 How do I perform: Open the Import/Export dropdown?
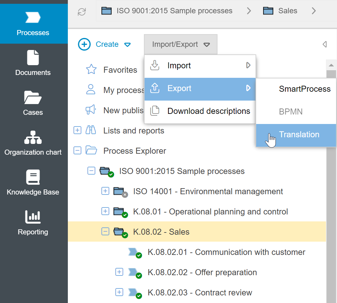(181, 44)
